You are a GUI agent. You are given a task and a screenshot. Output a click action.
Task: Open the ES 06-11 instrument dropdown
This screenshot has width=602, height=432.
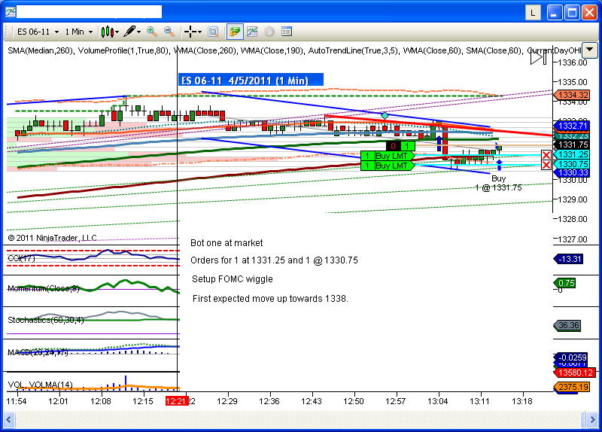point(56,32)
